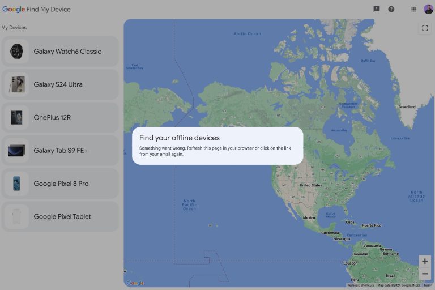Image resolution: width=435 pixels, height=290 pixels.
Task: Open the Google apps grid
Action: pyautogui.click(x=414, y=9)
